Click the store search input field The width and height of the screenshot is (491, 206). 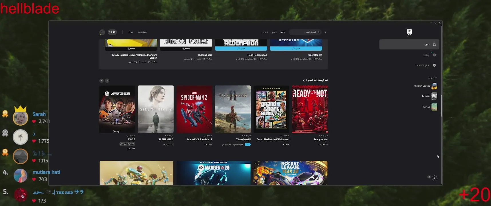point(305,32)
